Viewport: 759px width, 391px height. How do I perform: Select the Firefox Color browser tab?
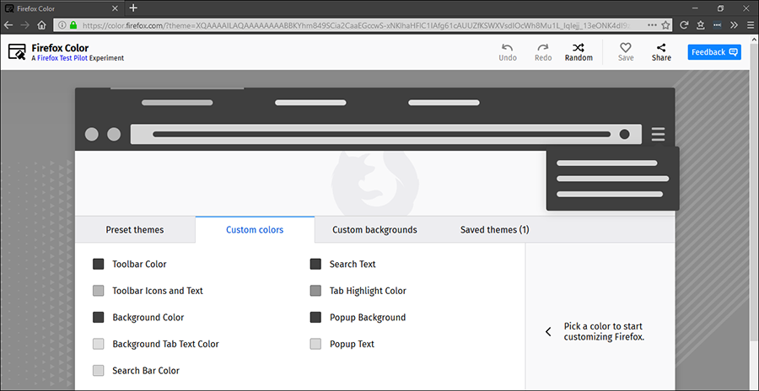(62, 8)
